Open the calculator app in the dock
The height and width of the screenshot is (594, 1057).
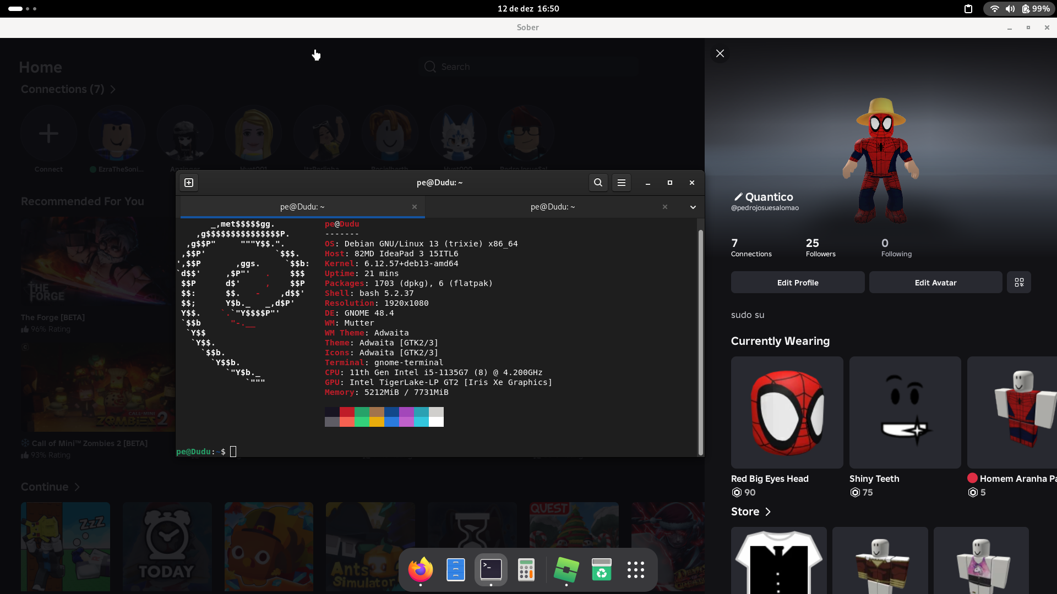pyautogui.click(x=526, y=570)
